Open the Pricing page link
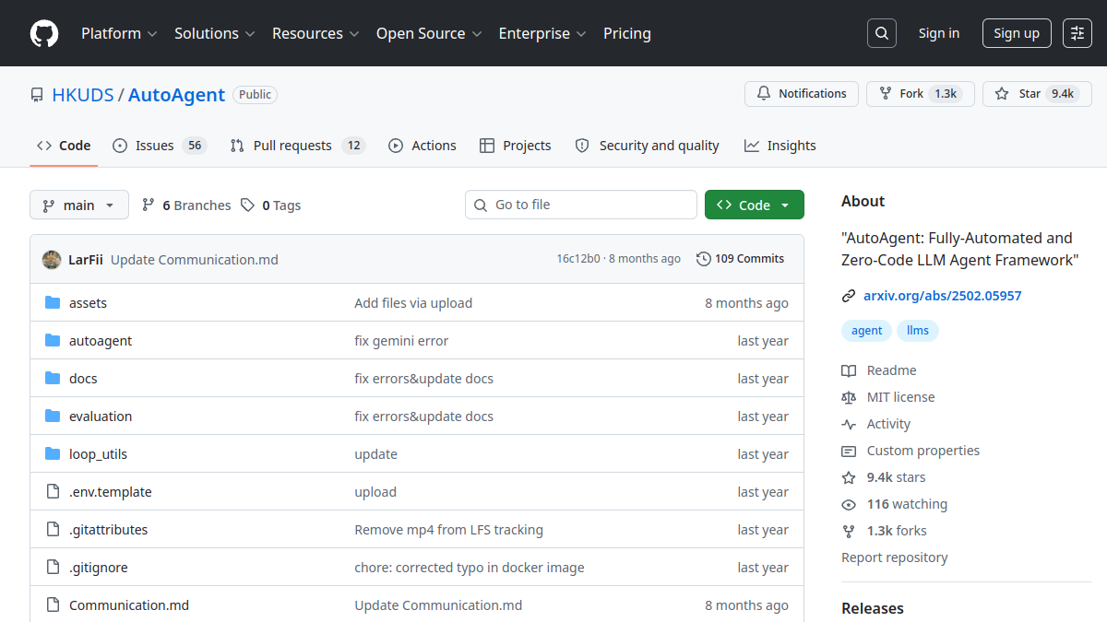Image resolution: width=1107 pixels, height=622 pixels. click(627, 33)
